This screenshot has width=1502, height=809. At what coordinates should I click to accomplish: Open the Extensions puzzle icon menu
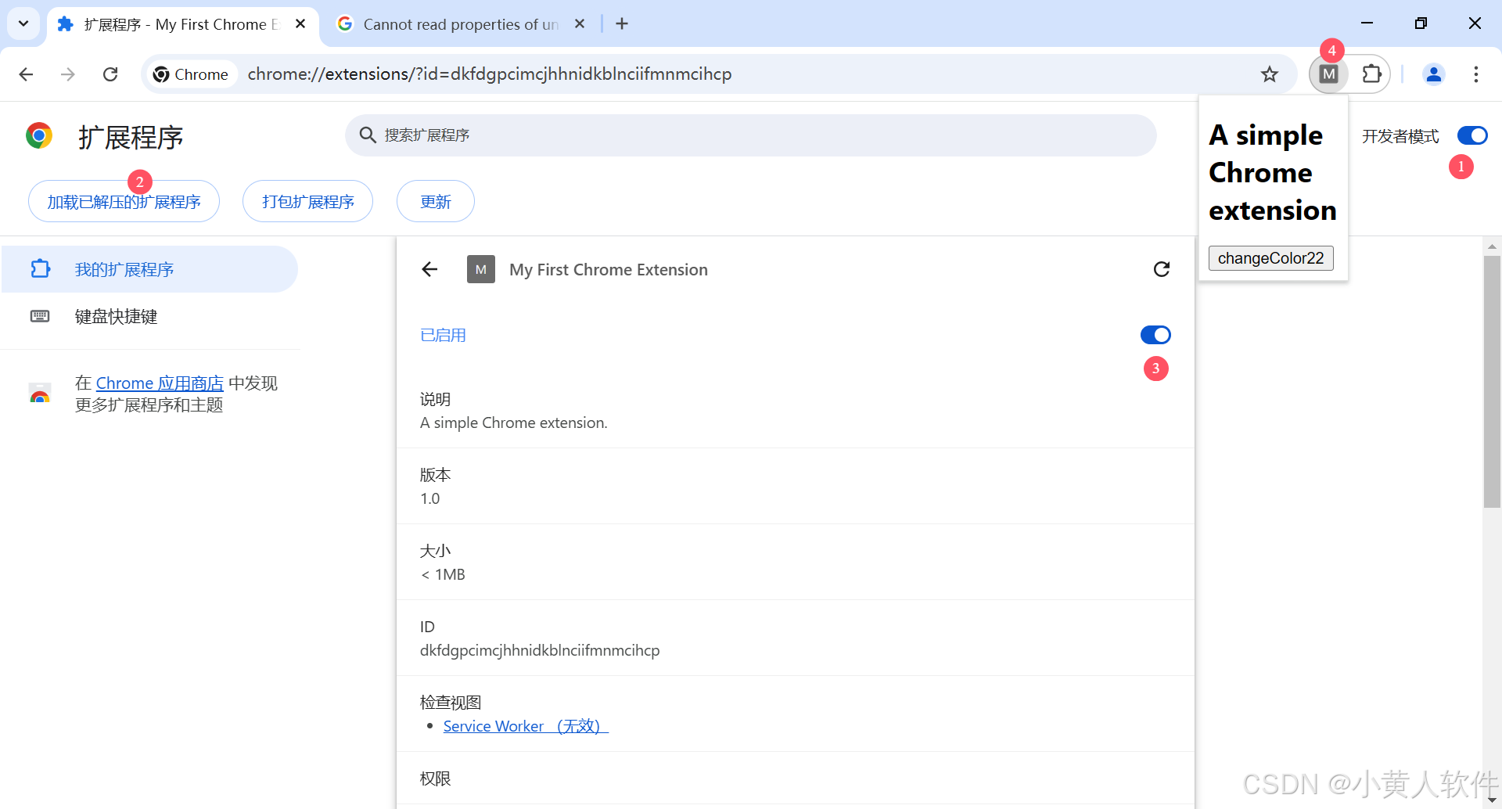tap(1371, 74)
